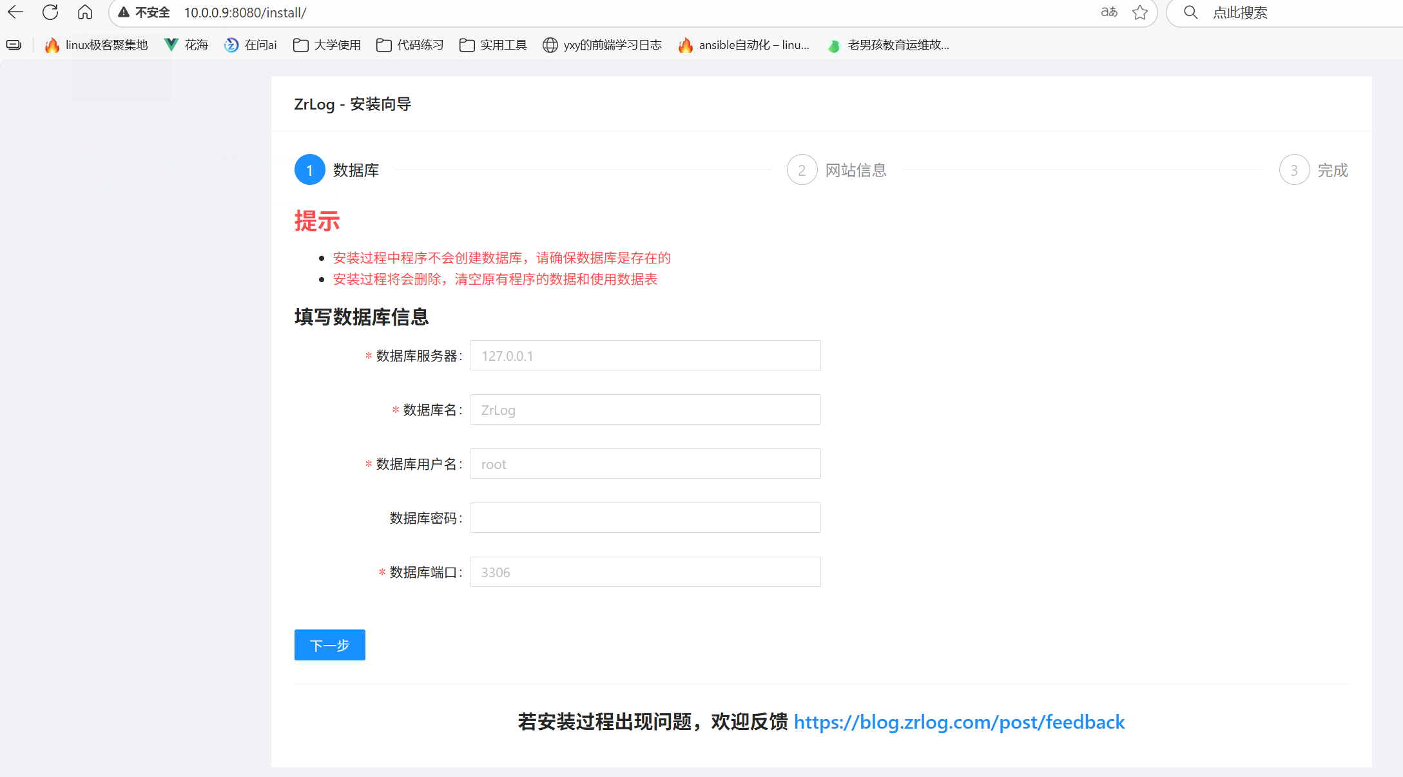The width and height of the screenshot is (1403, 777).
Task: Click the first warning about 创建数据库
Action: tap(501, 258)
